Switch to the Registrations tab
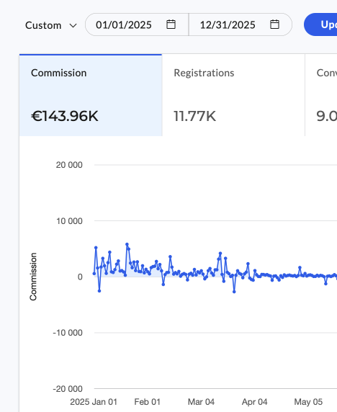This screenshot has height=412, width=337. pos(233,95)
